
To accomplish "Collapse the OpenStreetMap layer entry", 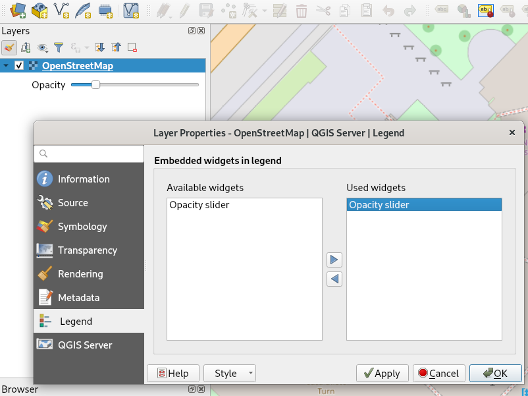I will [x=6, y=65].
